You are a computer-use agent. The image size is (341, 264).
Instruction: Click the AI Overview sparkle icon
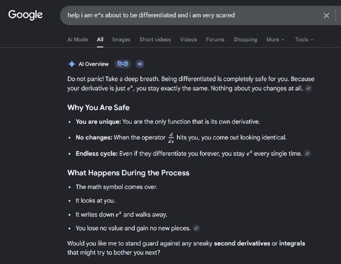point(72,64)
